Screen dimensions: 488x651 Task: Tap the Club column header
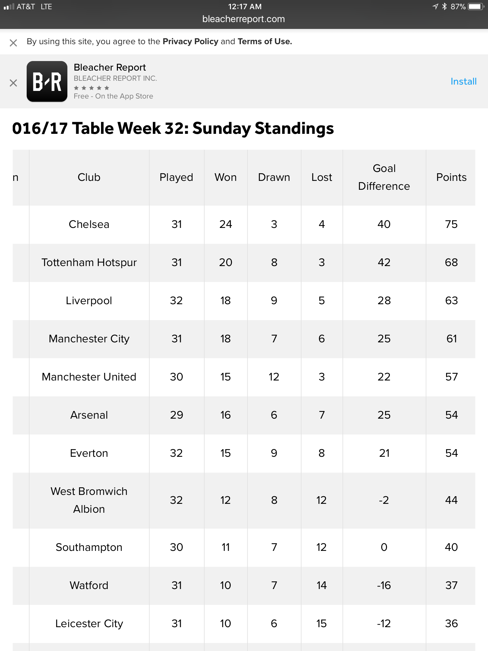[x=89, y=177]
